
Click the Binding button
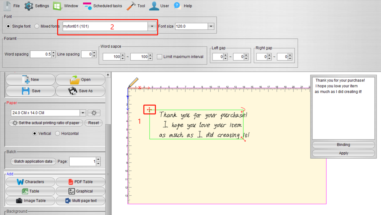pos(343,145)
